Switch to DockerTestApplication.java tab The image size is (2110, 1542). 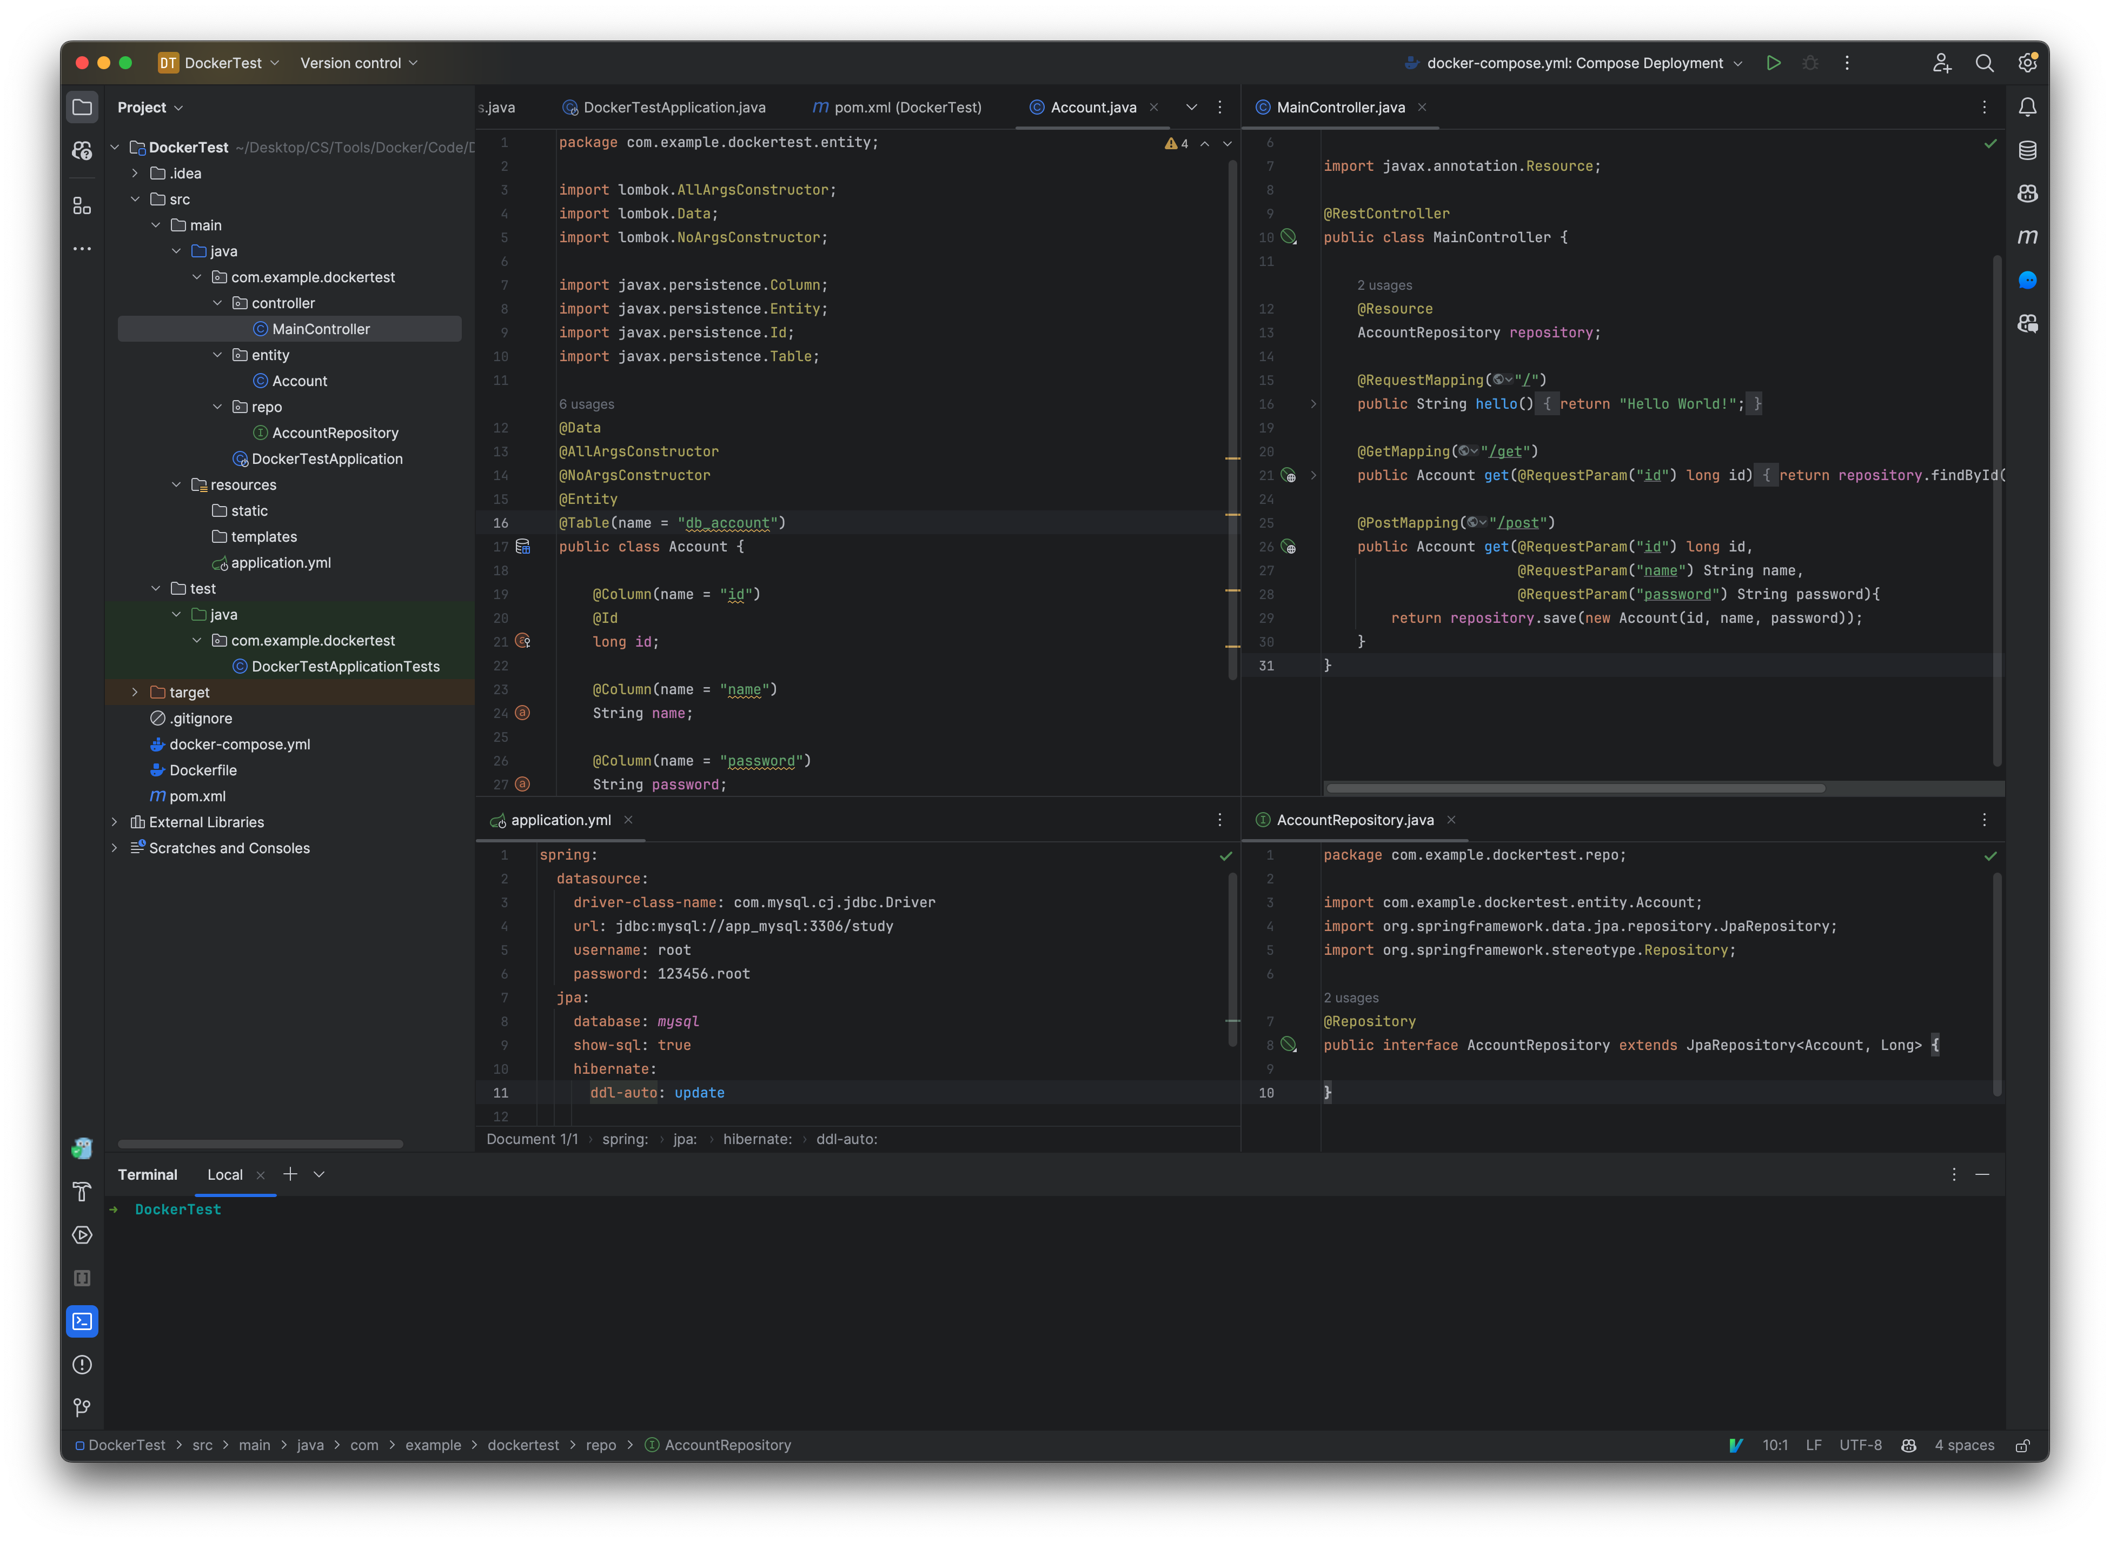pyautogui.click(x=664, y=108)
